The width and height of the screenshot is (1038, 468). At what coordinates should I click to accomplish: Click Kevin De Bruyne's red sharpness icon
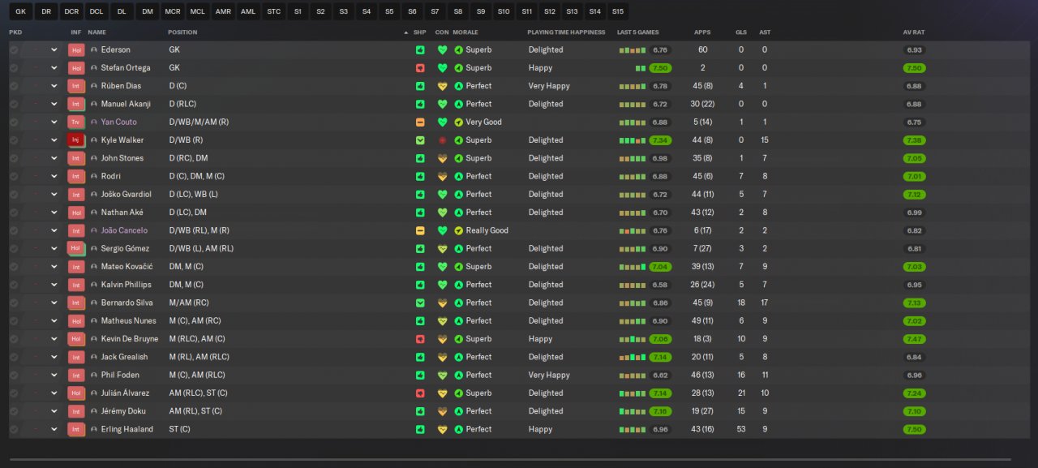420,339
